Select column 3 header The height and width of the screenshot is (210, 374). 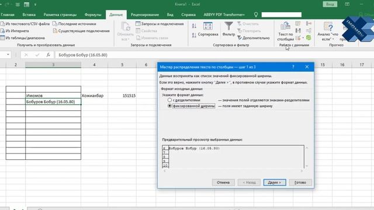(53, 65)
